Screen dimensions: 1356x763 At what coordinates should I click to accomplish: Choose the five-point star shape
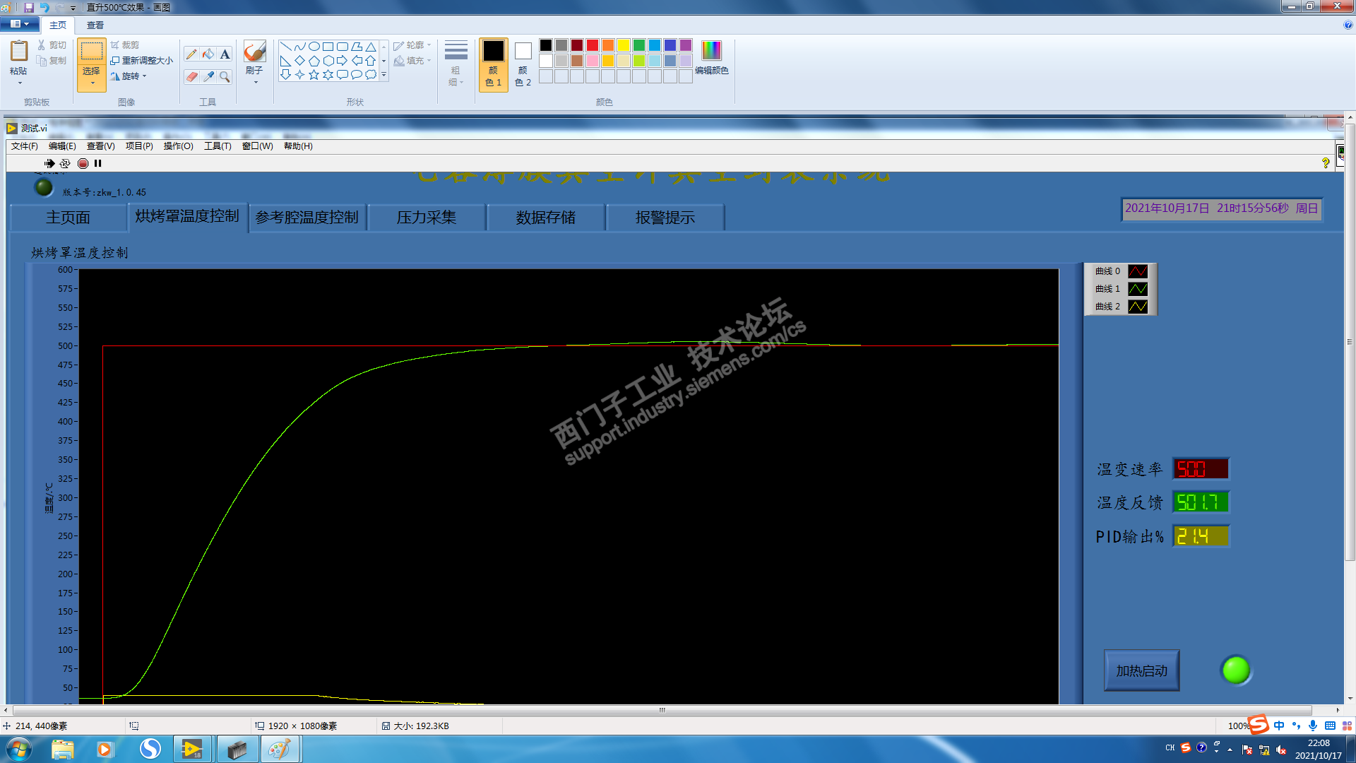click(314, 75)
